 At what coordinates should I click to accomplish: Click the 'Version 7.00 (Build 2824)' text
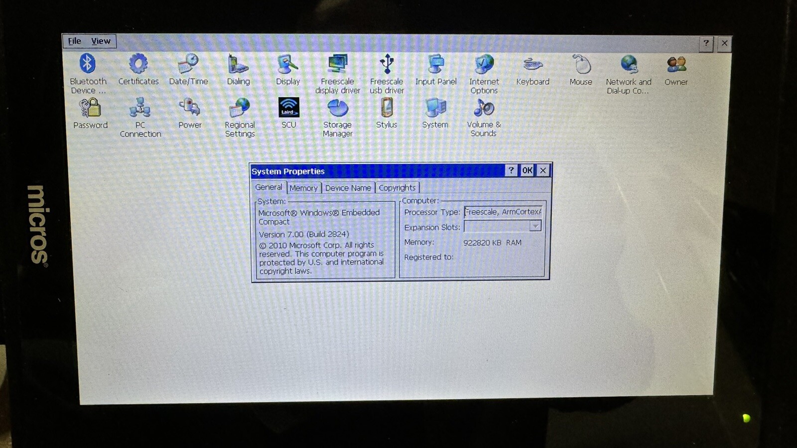point(304,234)
